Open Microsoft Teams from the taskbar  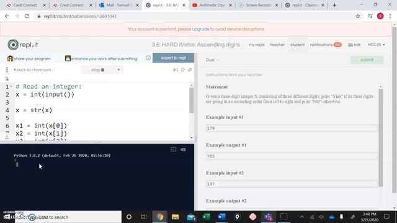point(268,217)
